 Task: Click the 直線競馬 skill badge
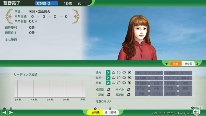171,94
